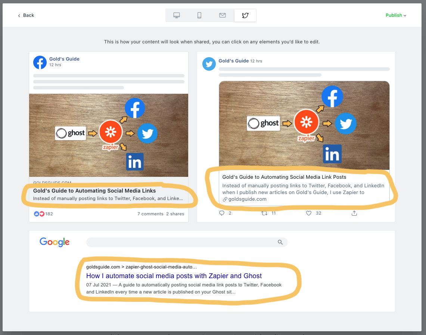This screenshot has width=426, height=335.
Task: Click the Twitter reply bubble icon
Action: 222,213
